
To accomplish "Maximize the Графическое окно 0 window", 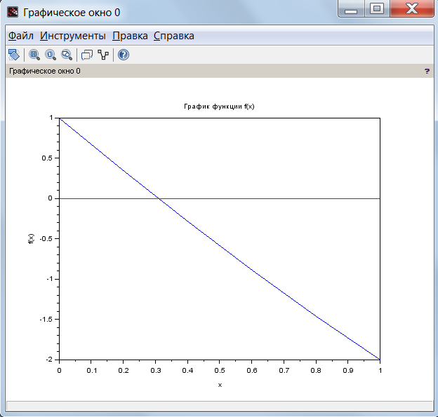I will click(377, 9).
